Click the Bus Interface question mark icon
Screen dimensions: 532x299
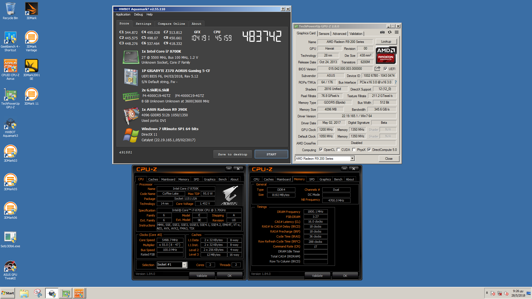[x=396, y=82]
